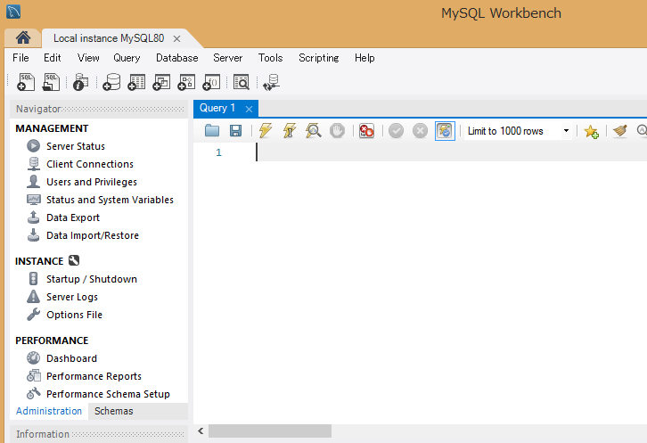Screen dimensions: 647x443
Task: Create a new SQL tab icon
Action: pyautogui.click(x=26, y=82)
